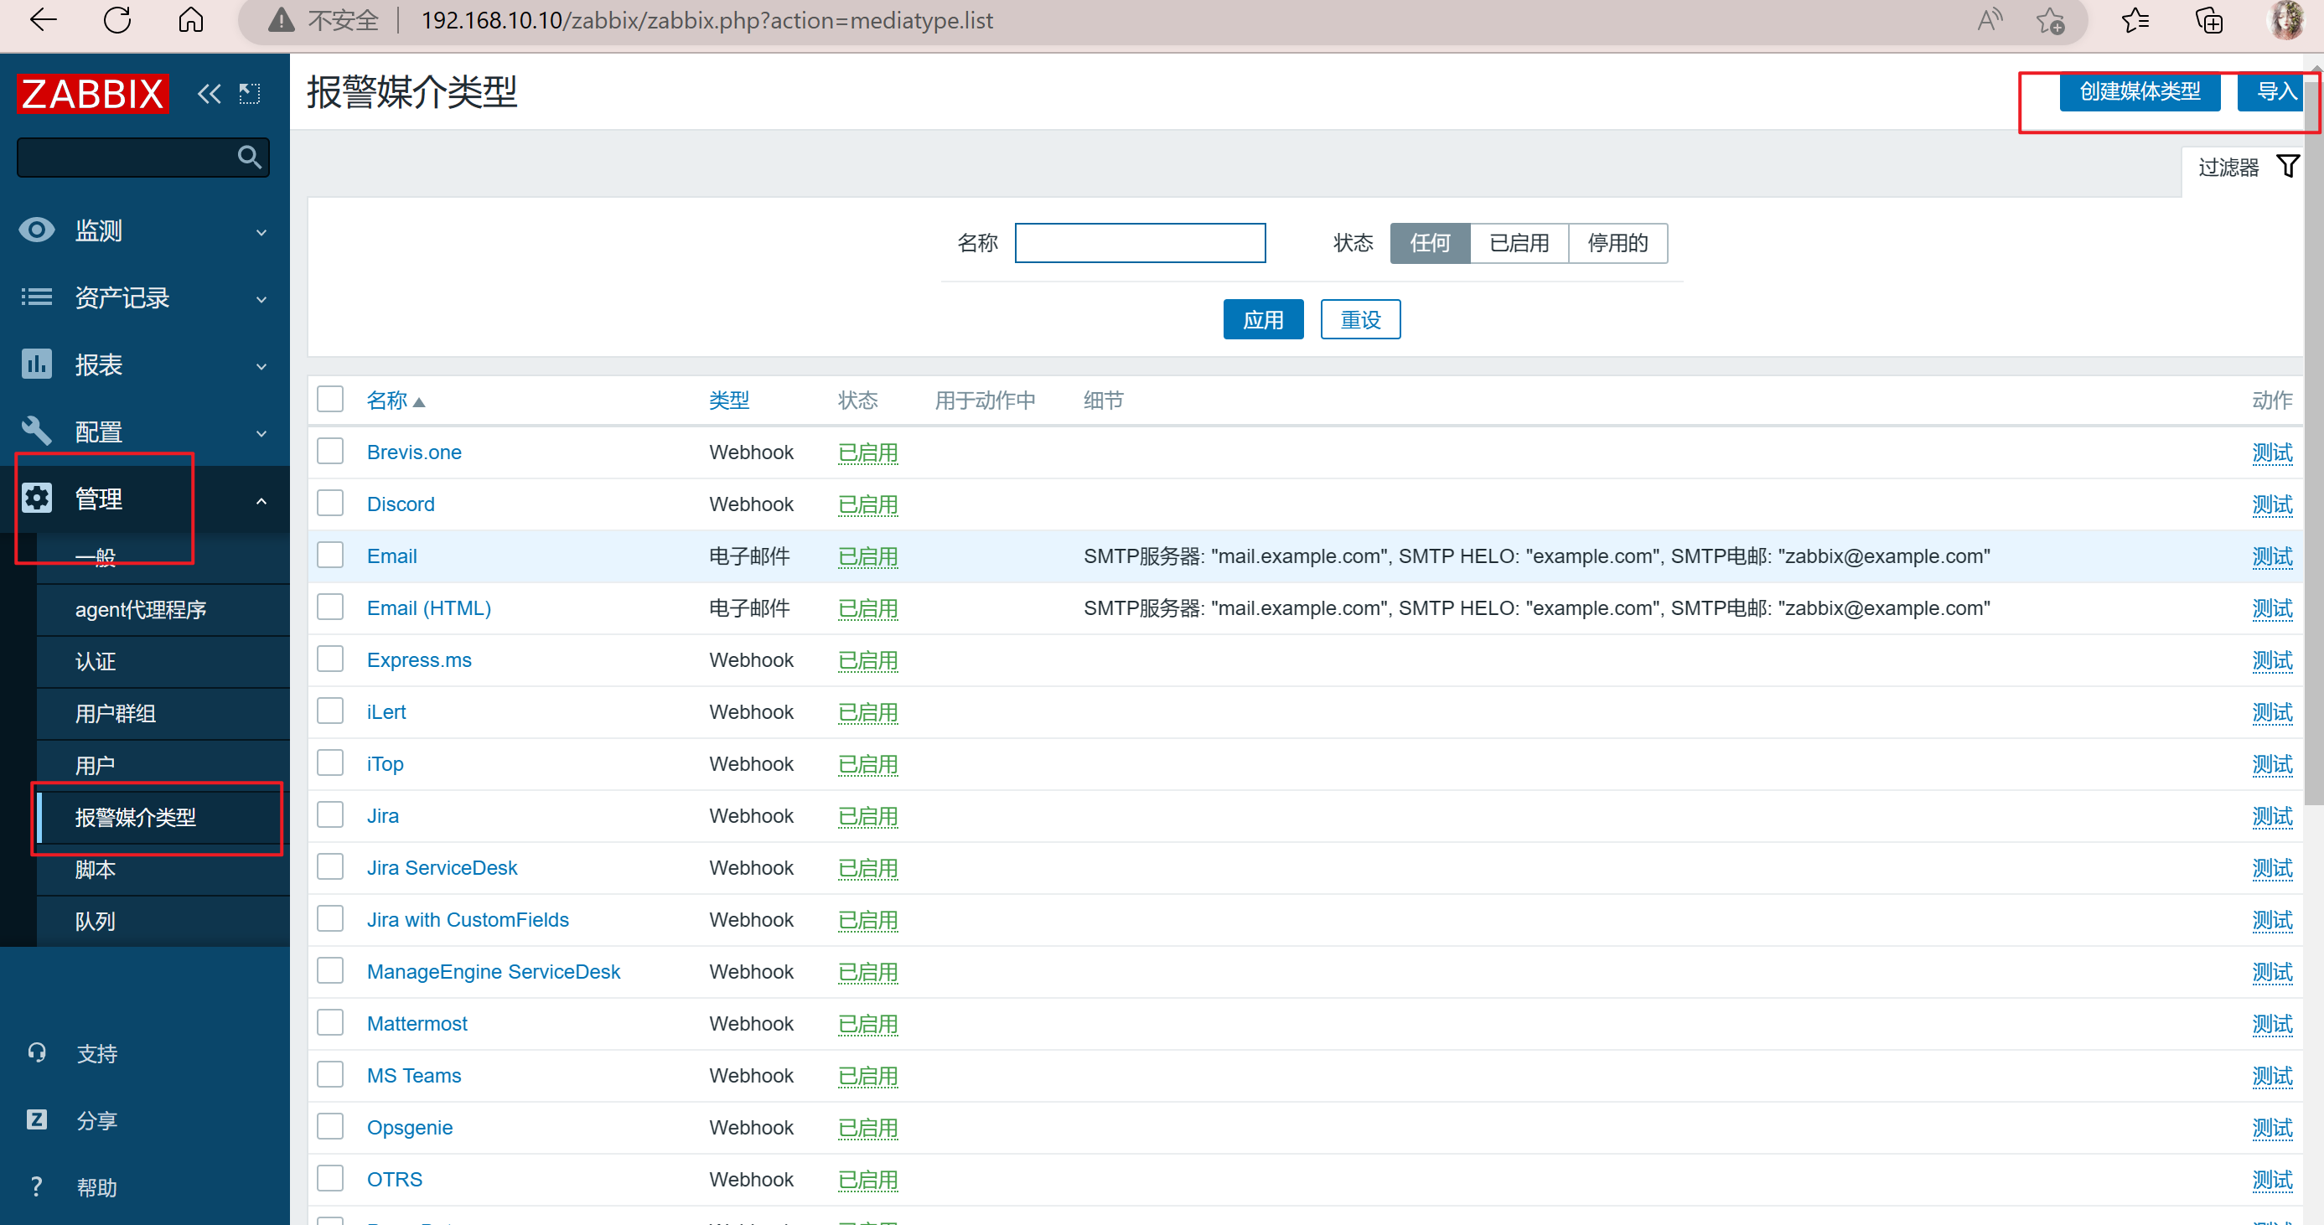
Task: Expand the 配置 menu chevron
Action: pos(261,434)
